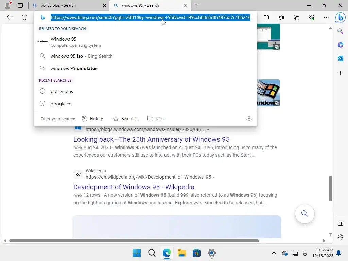Expand the blogs.windows.com URL dropdown arrow
This screenshot has height=261, width=348.
(208, 129)
